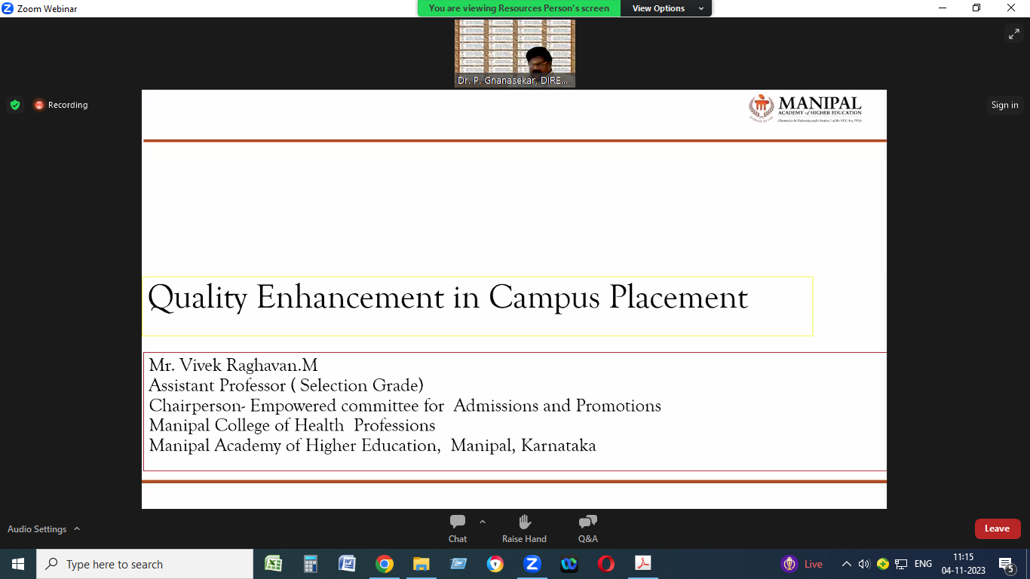Restore down the Zoom window

pyautogui.click(x=976, y=8)
